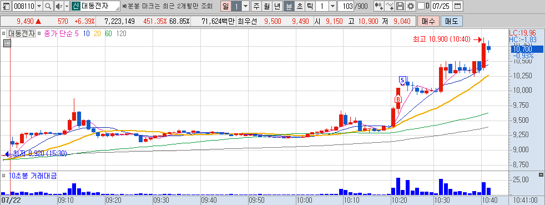Click the S sell marker on chart
The image size is (545, 205).
[x=402, y=81]
